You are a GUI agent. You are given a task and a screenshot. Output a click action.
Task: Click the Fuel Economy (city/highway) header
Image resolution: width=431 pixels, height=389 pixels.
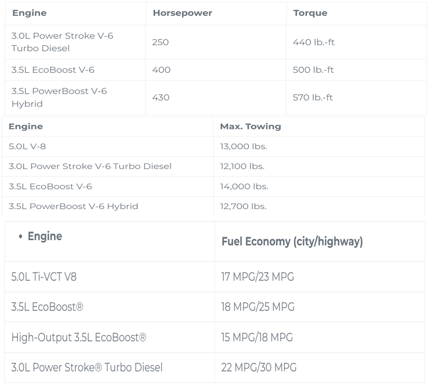point(292,241)
